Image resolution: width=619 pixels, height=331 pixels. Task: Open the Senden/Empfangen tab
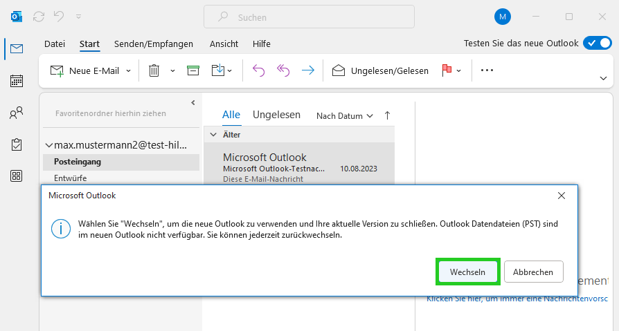(x=154, y=44)
